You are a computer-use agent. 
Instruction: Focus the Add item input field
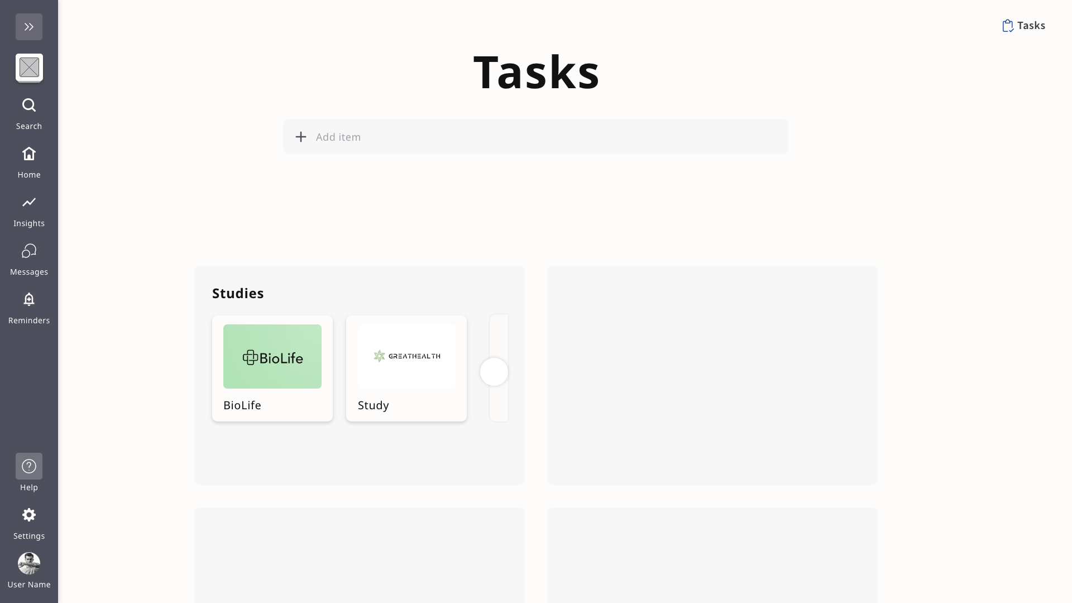536,137
